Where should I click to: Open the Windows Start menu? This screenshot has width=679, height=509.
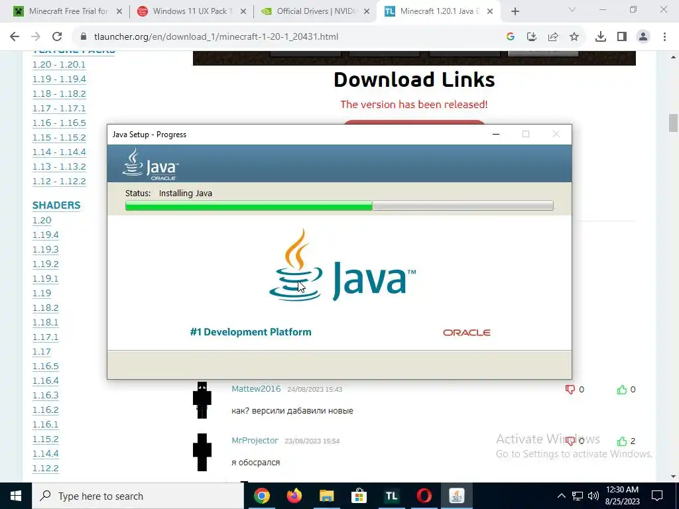point(16,496)
